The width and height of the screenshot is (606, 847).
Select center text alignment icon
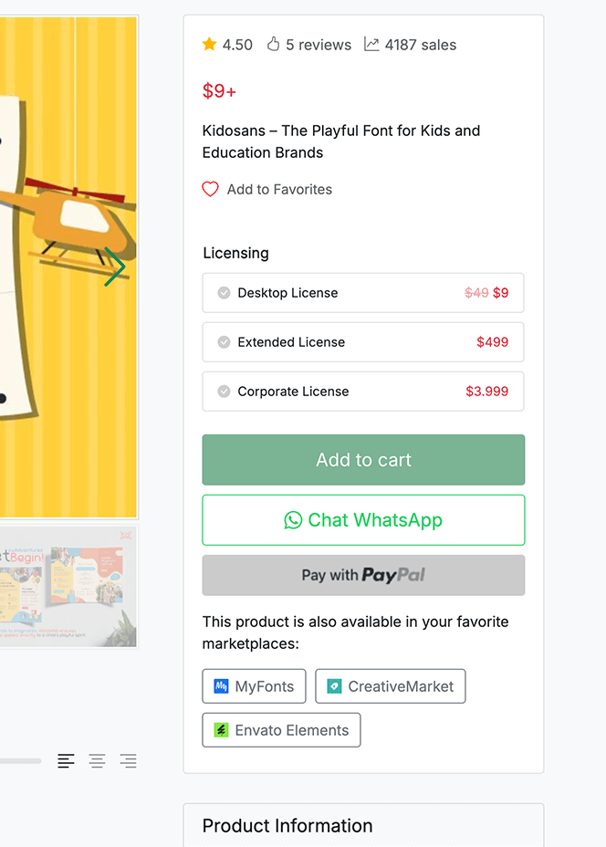pyautogui.click(x=98, y=760)
